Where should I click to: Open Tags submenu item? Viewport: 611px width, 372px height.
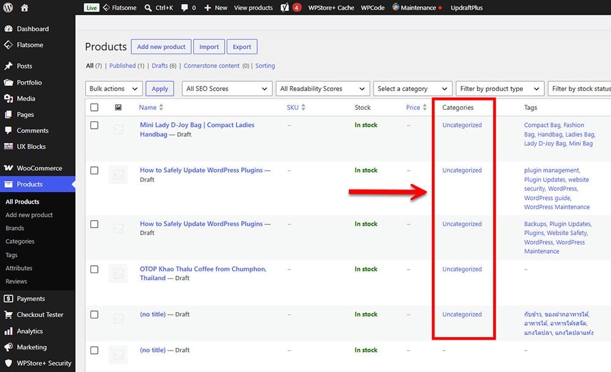[11, 255]
